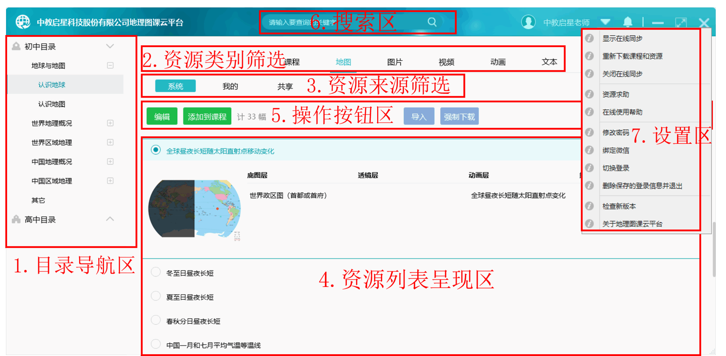Click the globe logo icon
The width and height of the screenshot is (726, 356).
tap(23, 22)
